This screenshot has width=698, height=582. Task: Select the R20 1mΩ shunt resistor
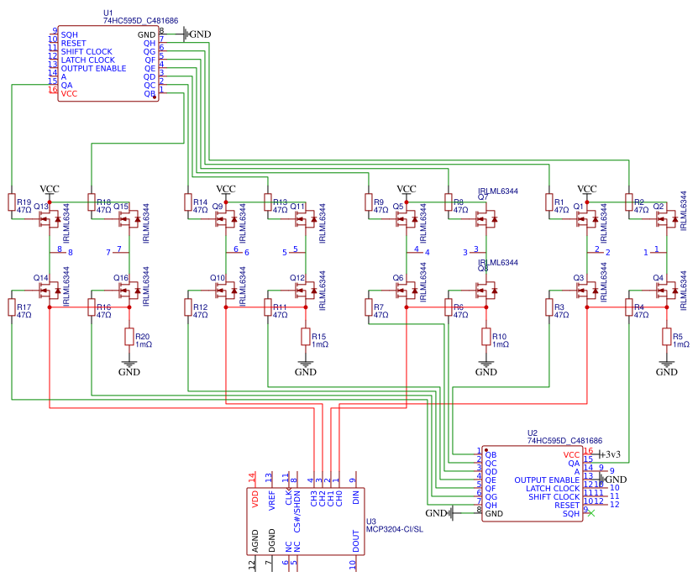[129, 337]
